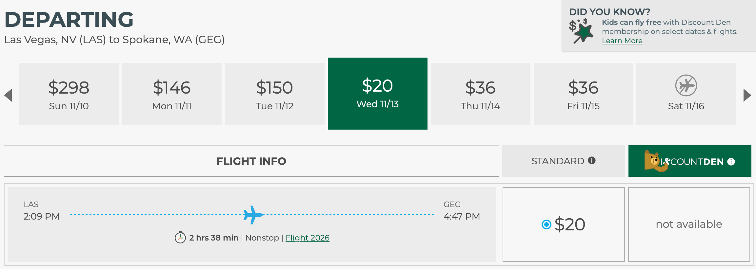Click the flight duration clock icon
The height and width of the screenshot is (269, 756).
(180, 238)
